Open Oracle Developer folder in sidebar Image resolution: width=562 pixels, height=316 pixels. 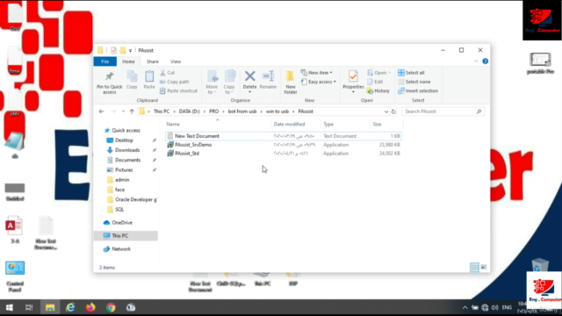(x=136, y=199)
